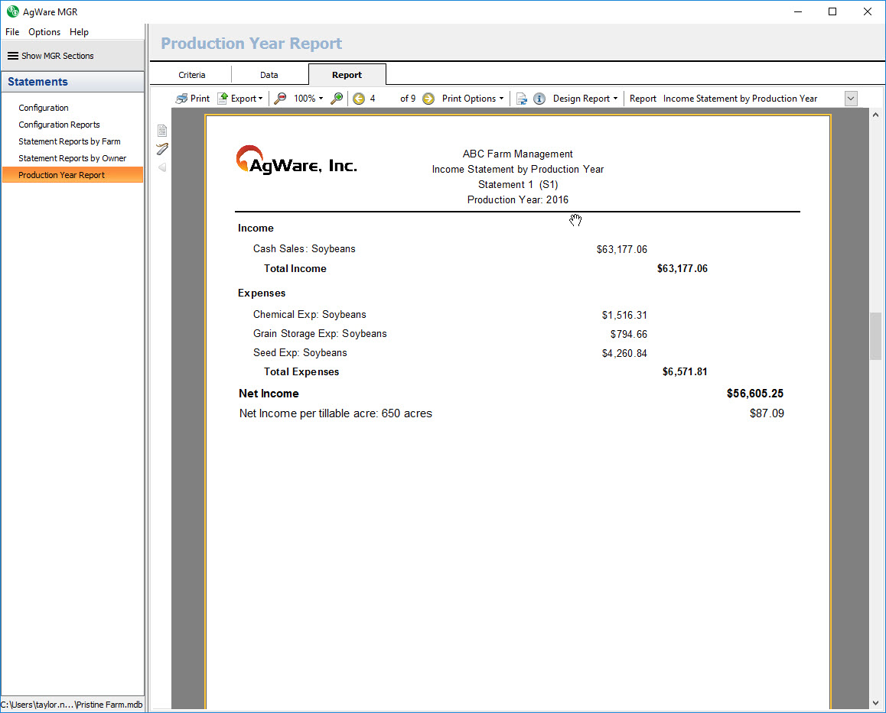886x713 pixels.
Task: Go to the previous report page
Action: [x=359, y=99]
